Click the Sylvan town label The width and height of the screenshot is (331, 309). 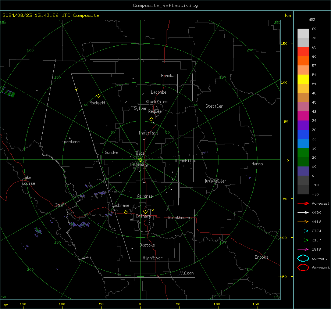tap(140, 108)
